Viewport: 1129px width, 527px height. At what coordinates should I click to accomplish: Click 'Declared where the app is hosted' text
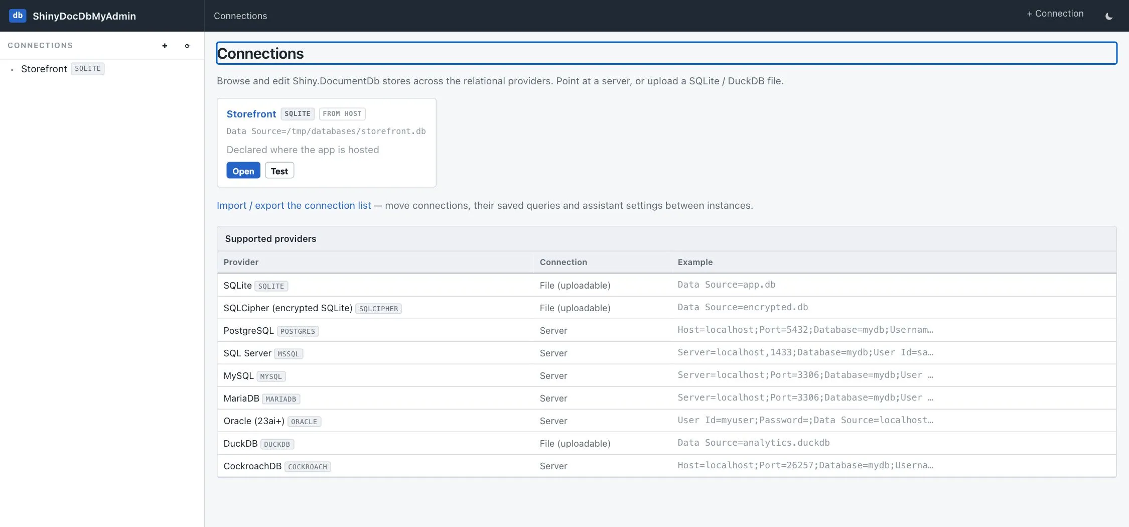(303, 150)
